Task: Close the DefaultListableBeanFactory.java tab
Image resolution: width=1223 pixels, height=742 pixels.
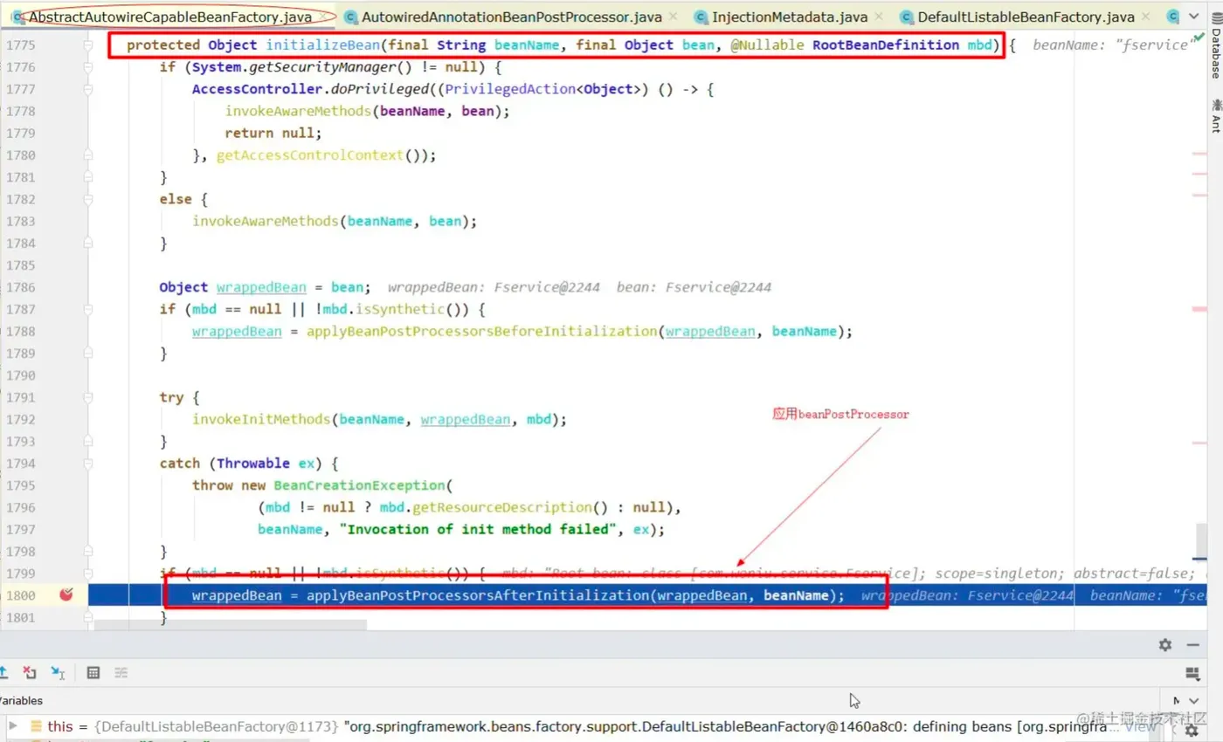Action: tap(1146, 17)
